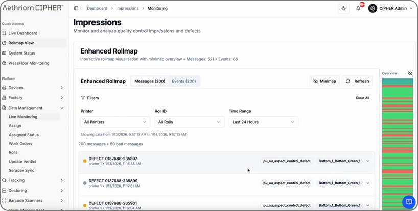Click the Live Dashboard icon
This screenshot has width=418, height=211.
(4, 33)
